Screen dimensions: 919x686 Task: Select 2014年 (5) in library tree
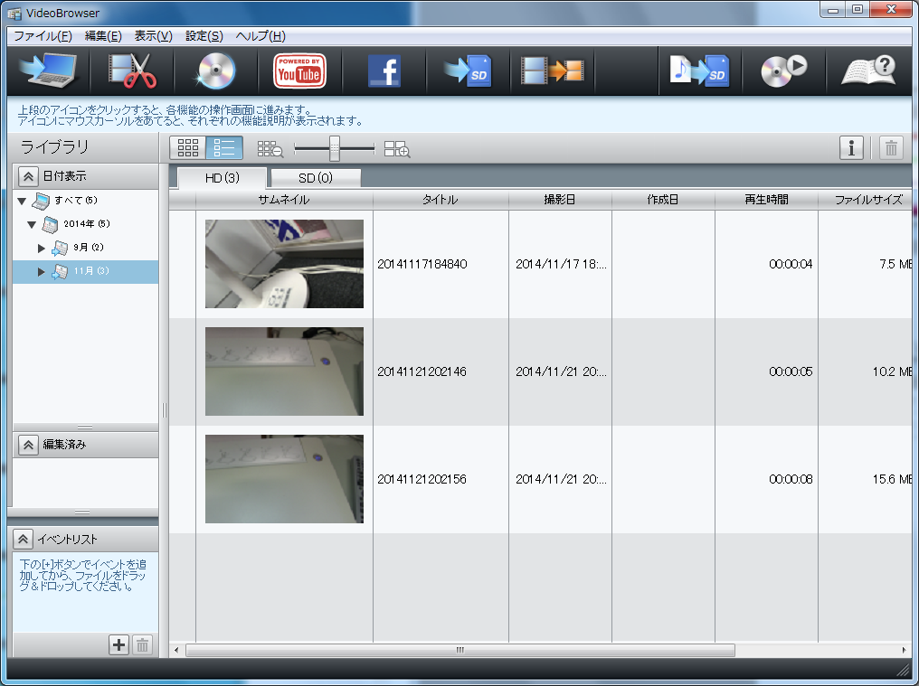pos(86,224)
